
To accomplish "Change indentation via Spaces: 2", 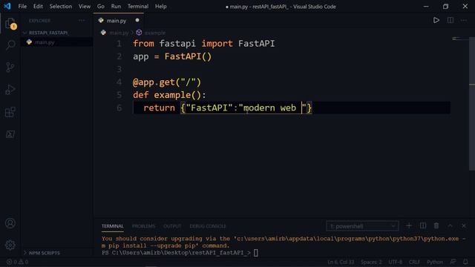I will pyautogui.click(x=371, y=262).
